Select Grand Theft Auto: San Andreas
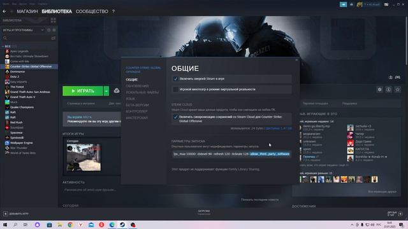The height and width of the screenshot is (229, 408). (30, 92)
